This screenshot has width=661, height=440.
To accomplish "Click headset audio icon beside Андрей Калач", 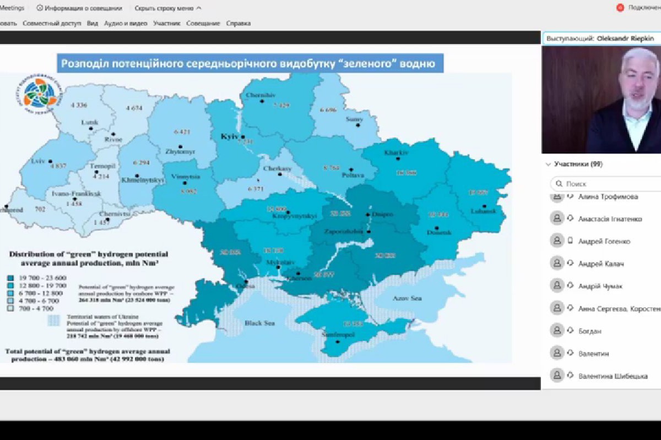I will (x=571, y=263).
